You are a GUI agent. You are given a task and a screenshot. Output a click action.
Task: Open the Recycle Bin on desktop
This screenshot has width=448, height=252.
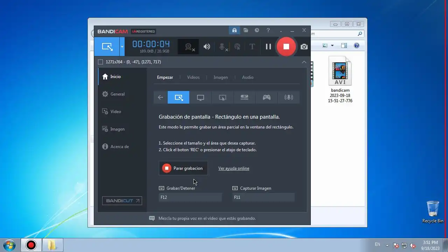tap(433, 212)
